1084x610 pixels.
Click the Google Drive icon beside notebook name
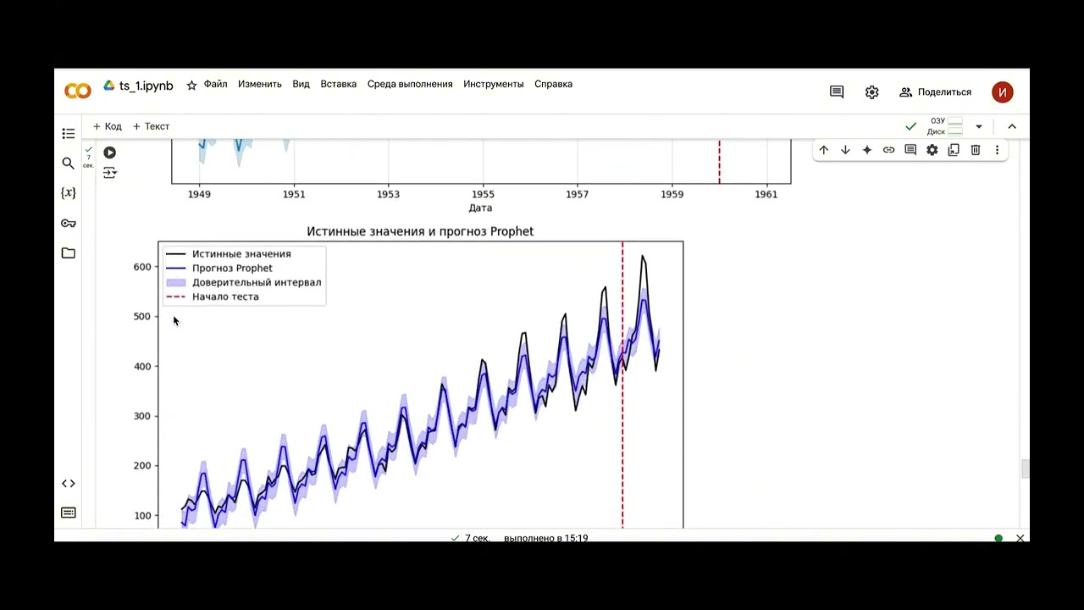click(x=109, y=86)
